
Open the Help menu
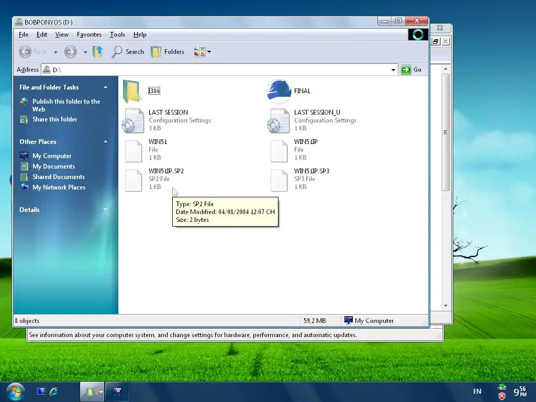[x=140, y=35]
